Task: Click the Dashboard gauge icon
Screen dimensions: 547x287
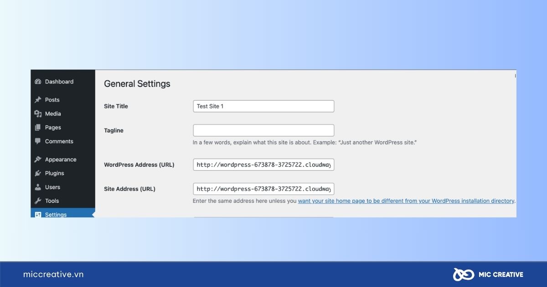Action: pyautogui.click(x=38, y=82)
